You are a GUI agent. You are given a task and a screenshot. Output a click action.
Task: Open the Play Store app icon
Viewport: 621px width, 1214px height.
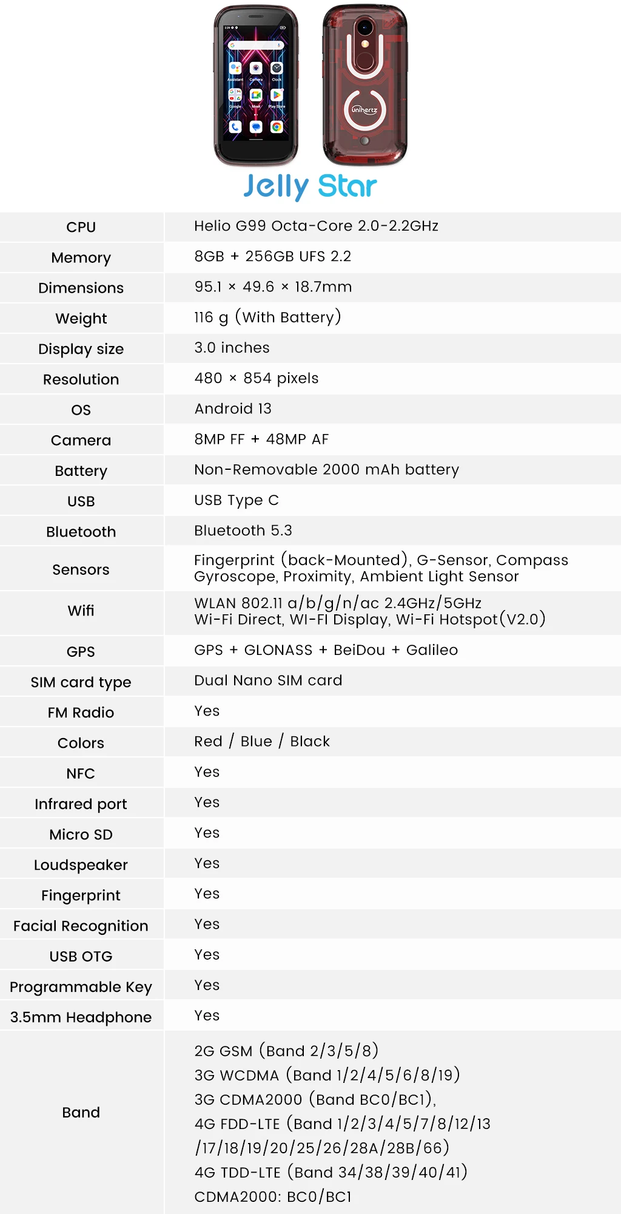[277, 95]
